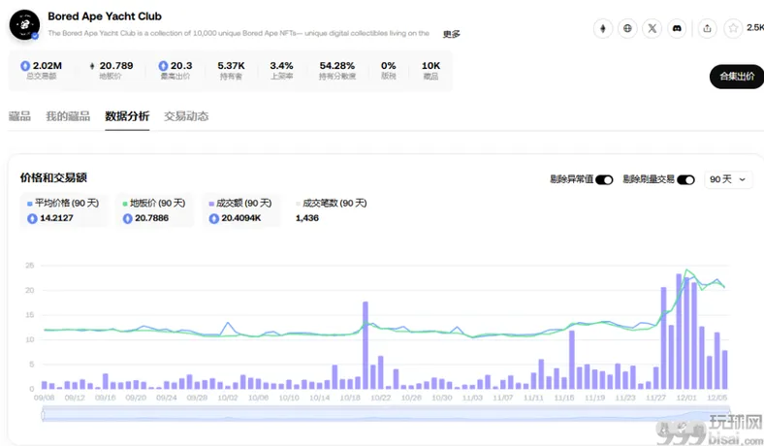This screenshot has height=446, width=764.
Task: Click the share icon
Action: tap(707, 28)
